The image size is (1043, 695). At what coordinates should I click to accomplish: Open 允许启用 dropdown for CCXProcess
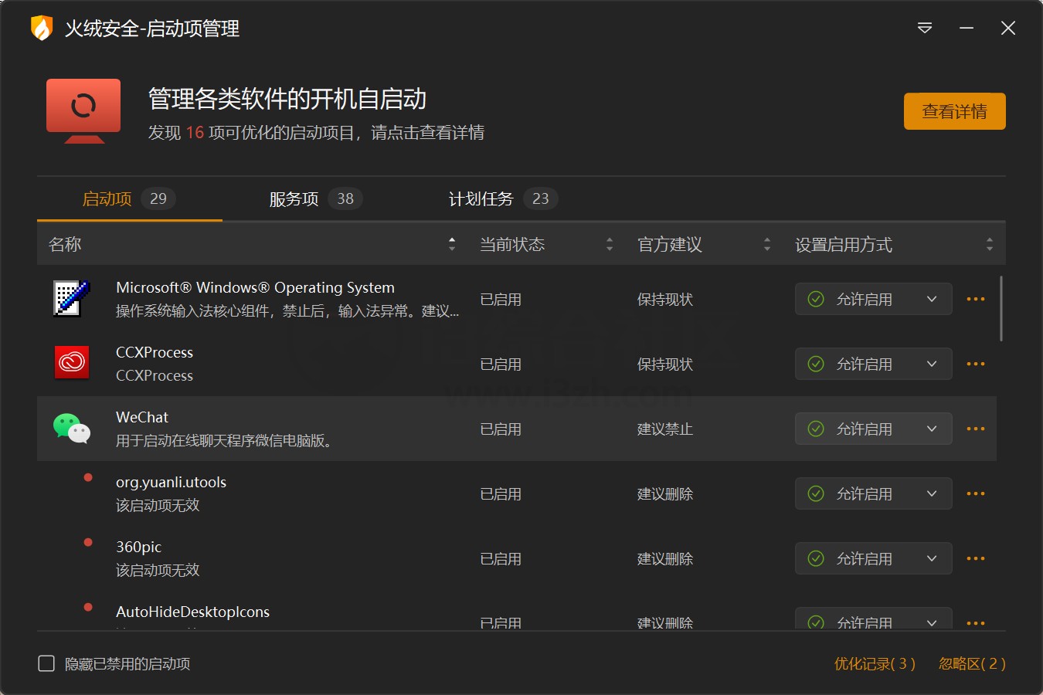(873, 364)
